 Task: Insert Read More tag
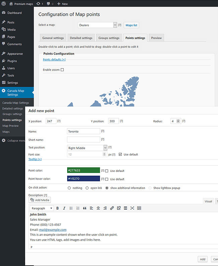(x=125, y=208)
